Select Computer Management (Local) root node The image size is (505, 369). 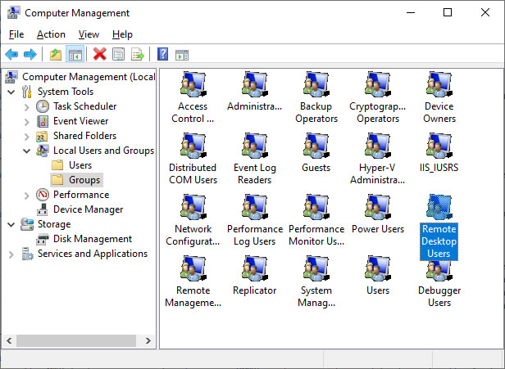(89, 77)
